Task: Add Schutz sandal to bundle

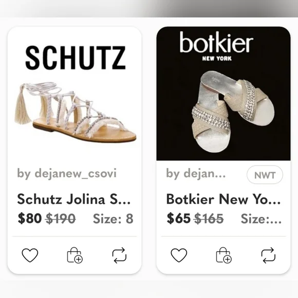Action: click(75, 255)
